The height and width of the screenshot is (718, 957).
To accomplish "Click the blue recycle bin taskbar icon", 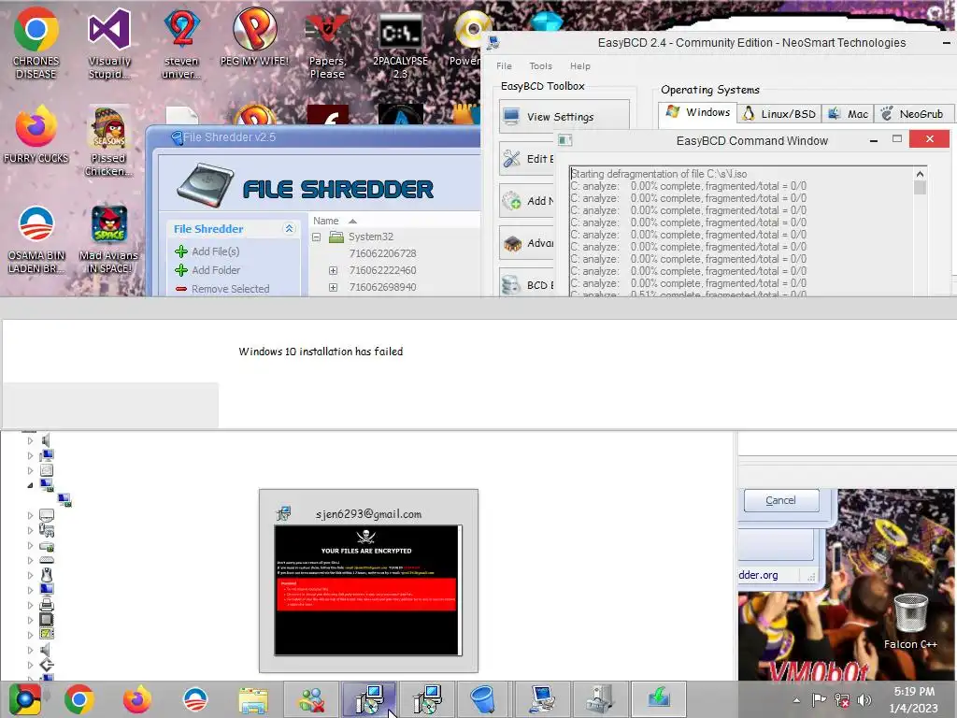I will tap(483, 699).
